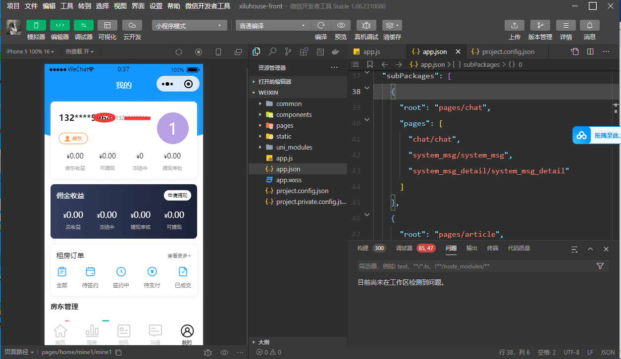
Task: Expand the uni_modules folder
Action: (x=298, y=147)
